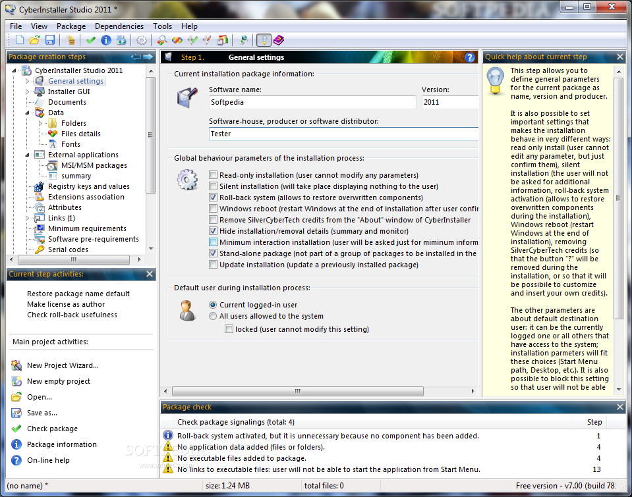
Task: Expand General settings tree node
Action: [x=28, y=81]
